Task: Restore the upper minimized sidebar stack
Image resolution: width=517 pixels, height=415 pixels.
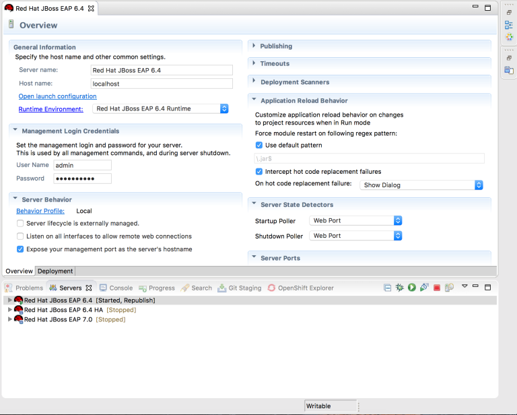Action: click(x=509, y=13)
